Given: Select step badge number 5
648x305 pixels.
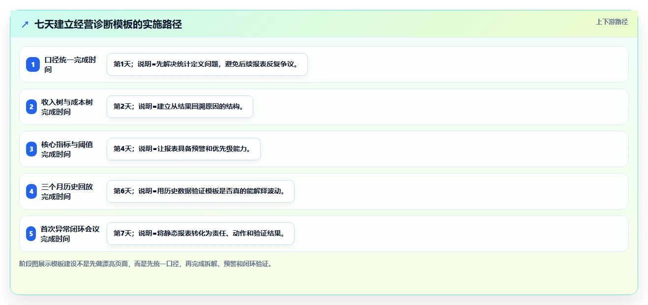Looking at the screenshot, I should (31, 234).
